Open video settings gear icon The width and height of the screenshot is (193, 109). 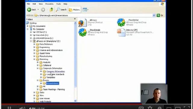click(150, 108)
